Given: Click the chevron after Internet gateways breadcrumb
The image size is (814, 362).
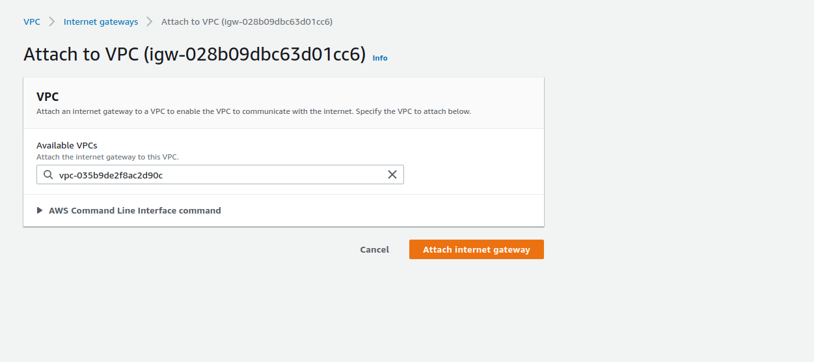Looking at the screenshot, I should [150, 21].
